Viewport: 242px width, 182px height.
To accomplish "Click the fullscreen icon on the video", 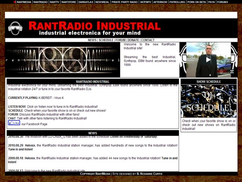I will click(232, 71).
